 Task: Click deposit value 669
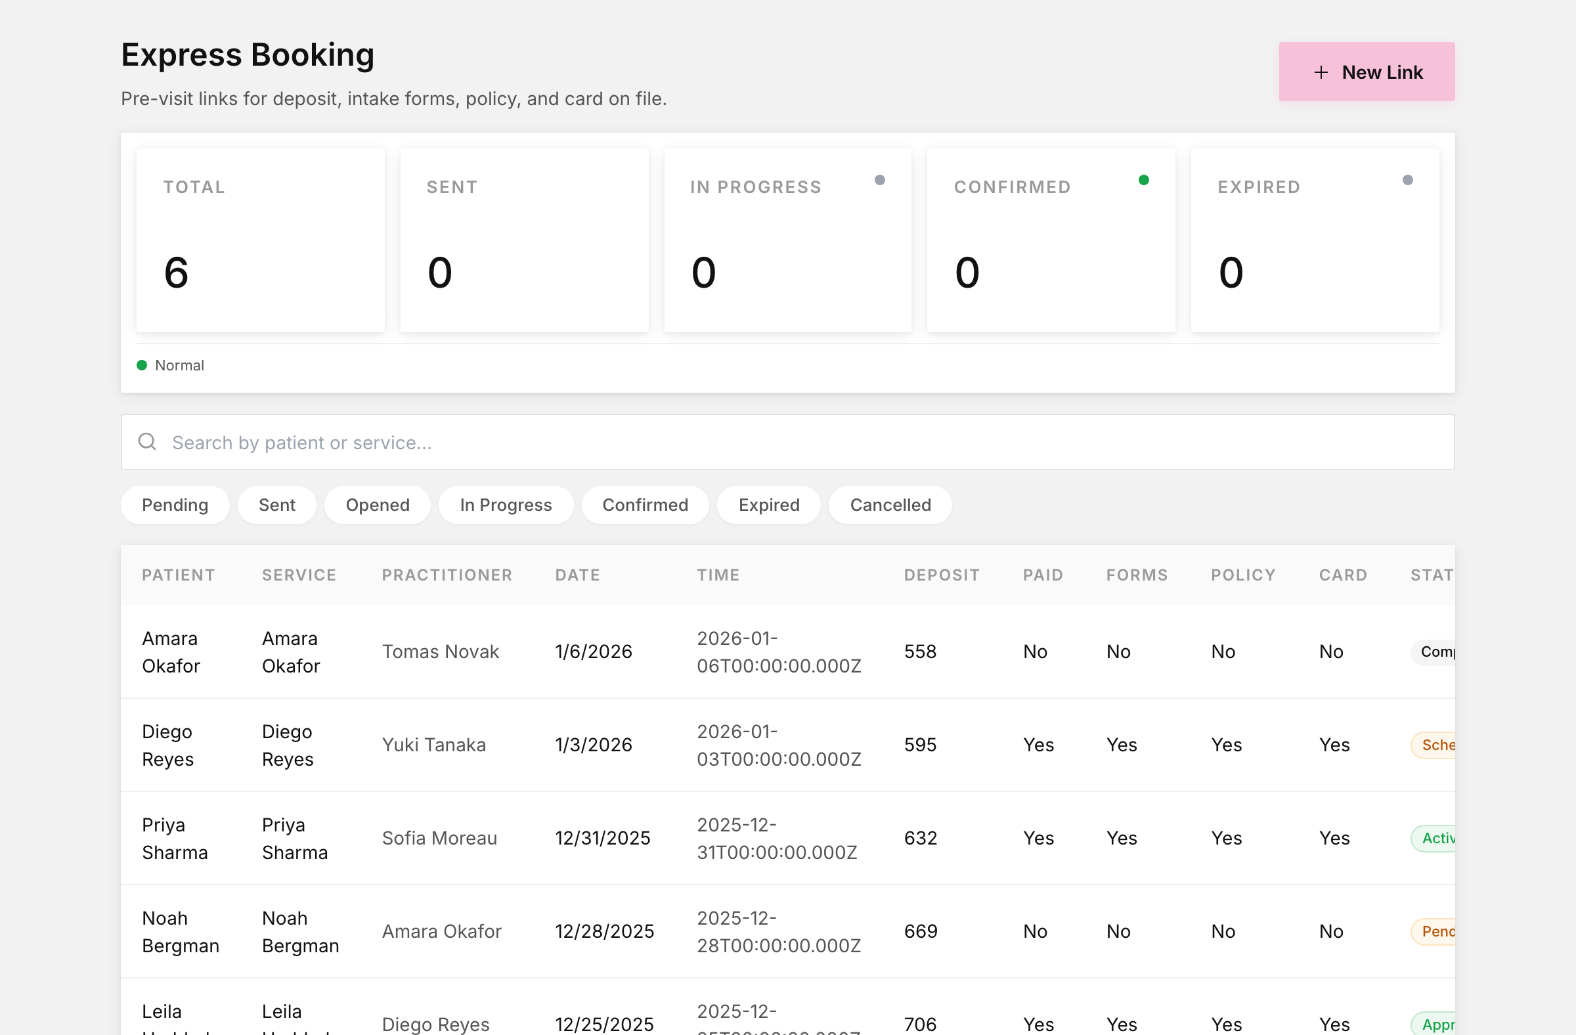[921, 932]
